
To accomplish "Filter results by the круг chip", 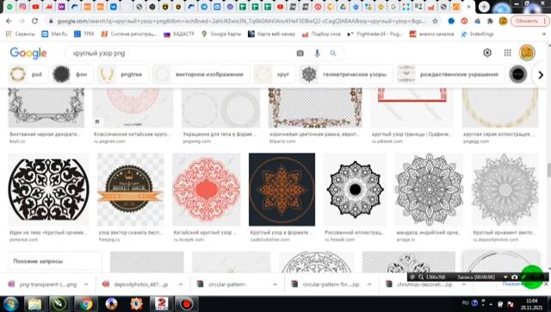I will tap(274, 74).
